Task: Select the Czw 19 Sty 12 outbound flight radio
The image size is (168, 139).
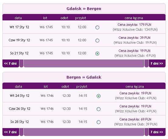Action: 97,40
